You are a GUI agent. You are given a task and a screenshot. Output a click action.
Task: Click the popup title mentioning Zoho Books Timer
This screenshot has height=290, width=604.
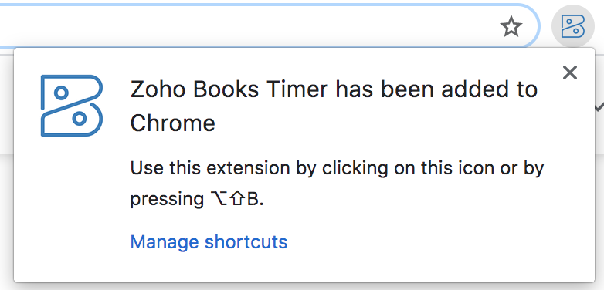(334, 106)
